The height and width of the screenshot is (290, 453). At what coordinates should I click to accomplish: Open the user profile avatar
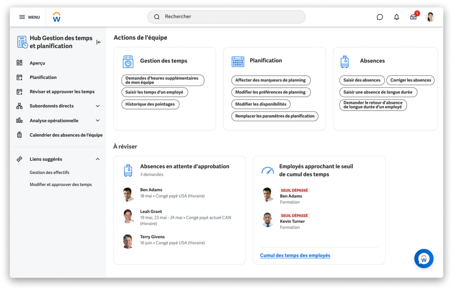click(x=430, y=17)
